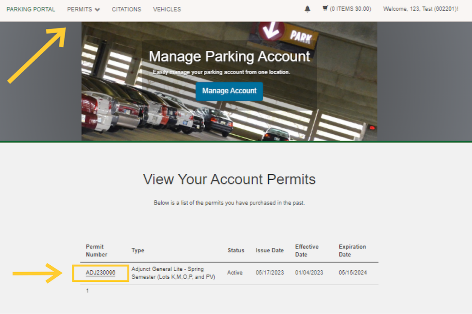Click the Type column header

pyautogui.click(x=138, y=251)
